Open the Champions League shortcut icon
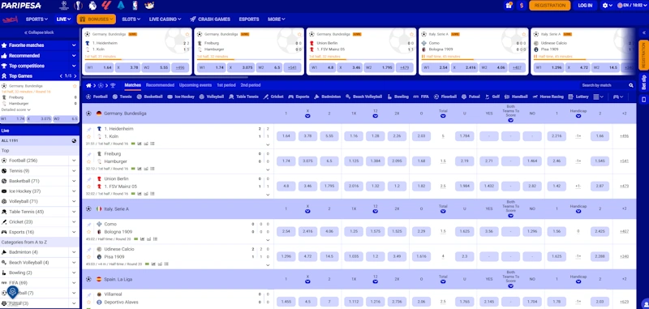649x309 pixels. 63,6
